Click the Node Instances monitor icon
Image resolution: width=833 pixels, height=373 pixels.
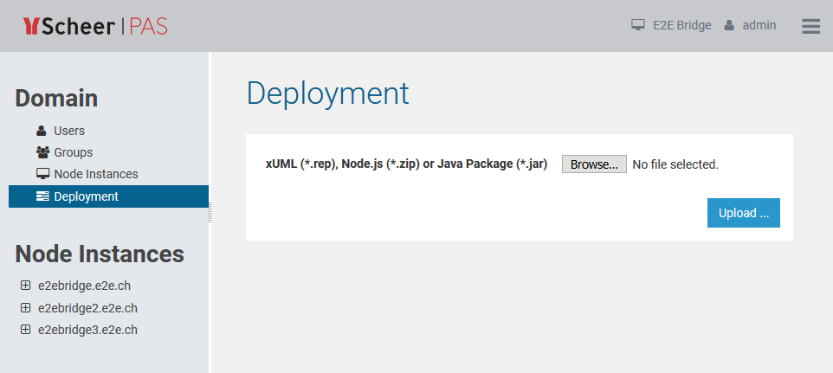tap(42, 174)
